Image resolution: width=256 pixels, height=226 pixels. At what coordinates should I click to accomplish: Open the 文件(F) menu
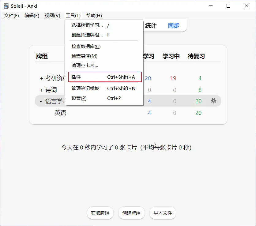11,16
